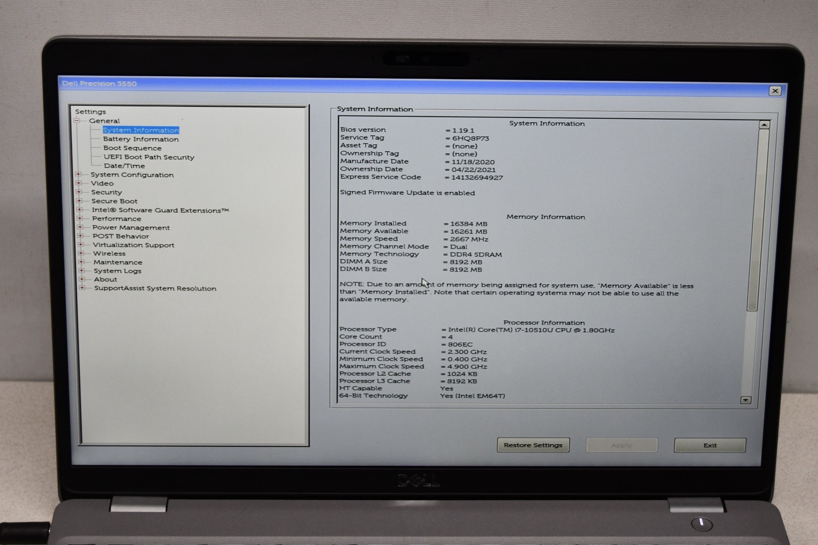Expand the Security node
The height and width of the screenshot is (545, 818).
79,192
